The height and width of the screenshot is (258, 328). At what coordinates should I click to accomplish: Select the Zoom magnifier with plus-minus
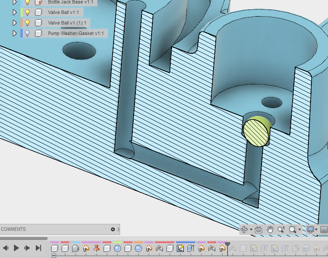281,230
